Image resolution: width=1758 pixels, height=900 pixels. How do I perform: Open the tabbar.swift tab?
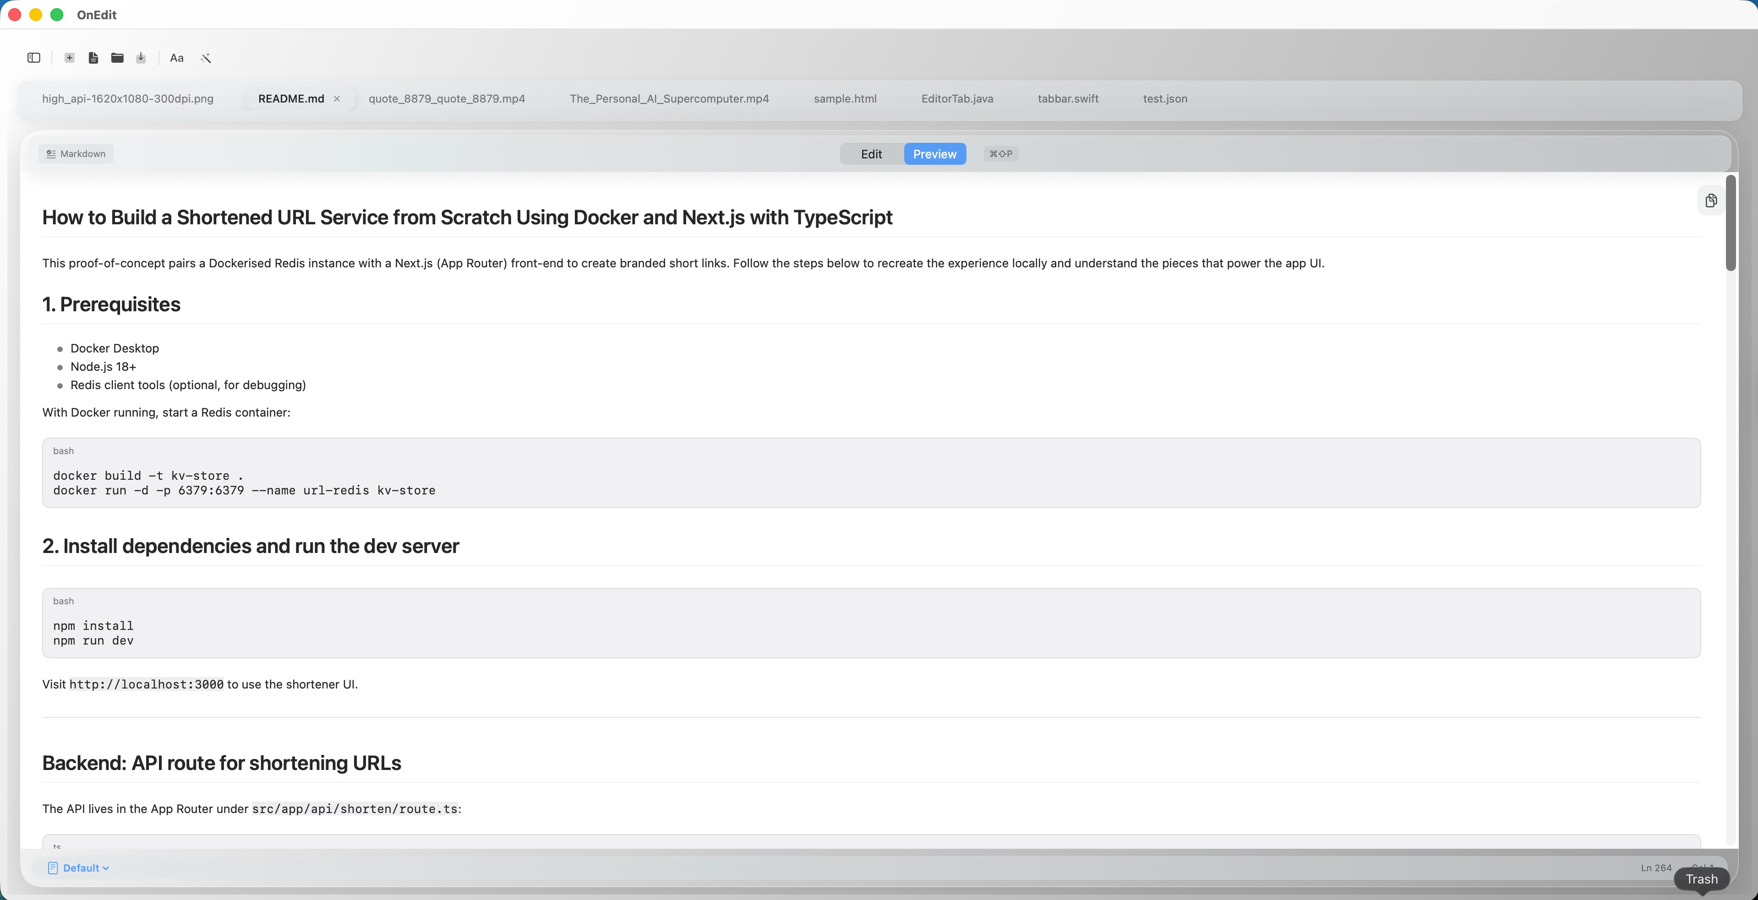pos(1068,99)
